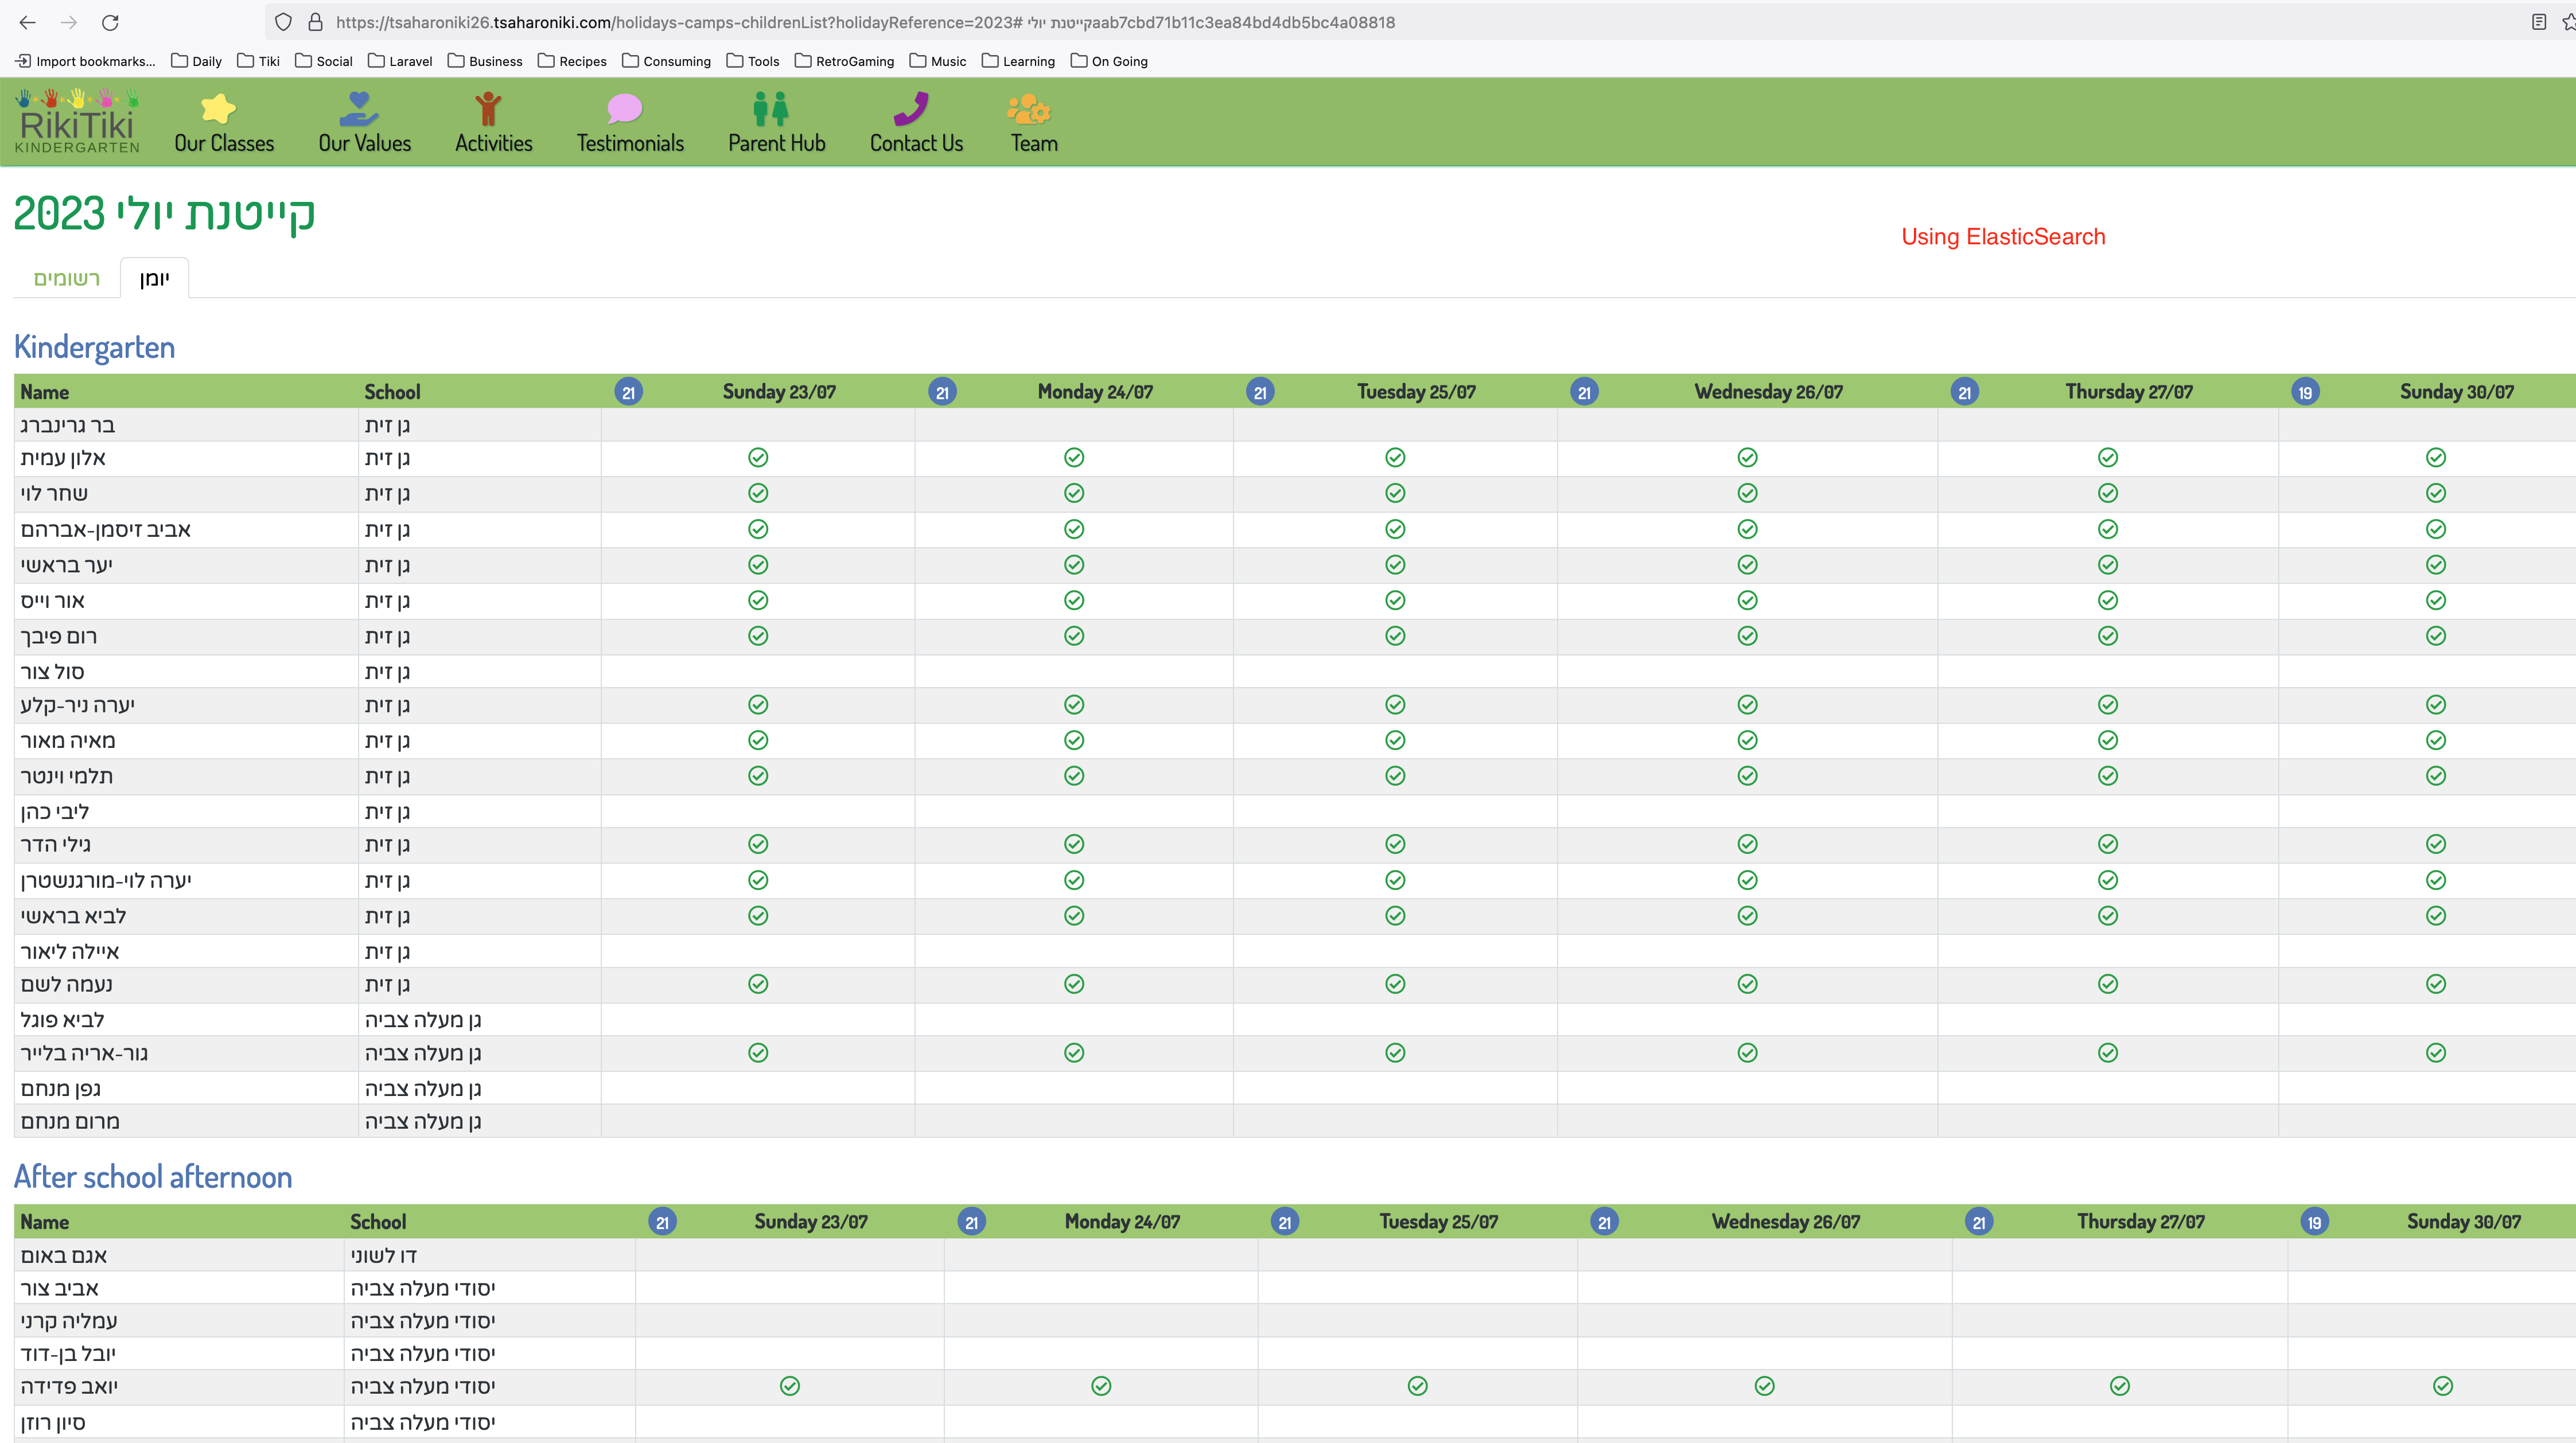The height and width of the screenshot is (1443, 2576).
Task: Click count badge before Kindergarten Monday 24/07
Action: (942, 392)
